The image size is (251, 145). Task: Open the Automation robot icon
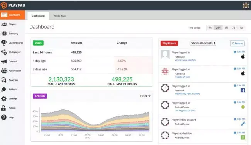click(x=4, y=71)
